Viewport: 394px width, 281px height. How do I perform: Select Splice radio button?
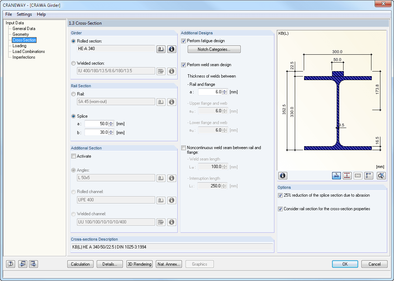click(73, 116)
